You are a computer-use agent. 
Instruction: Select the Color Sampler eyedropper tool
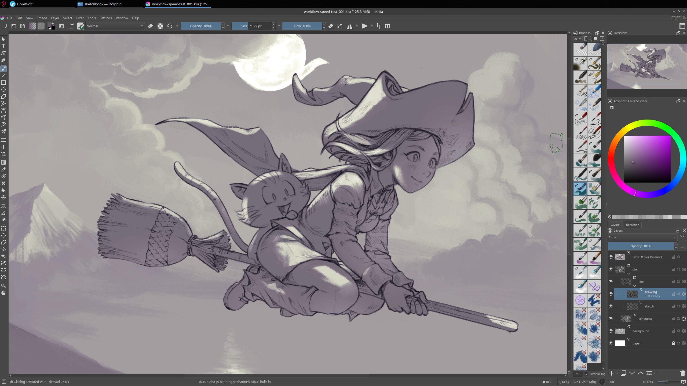pos(3,169)
